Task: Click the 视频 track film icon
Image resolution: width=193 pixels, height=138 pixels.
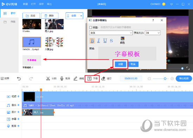Action: [8, 97]
